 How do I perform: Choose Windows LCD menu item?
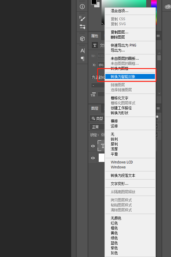pyautogui.click(x=130, y=162)
